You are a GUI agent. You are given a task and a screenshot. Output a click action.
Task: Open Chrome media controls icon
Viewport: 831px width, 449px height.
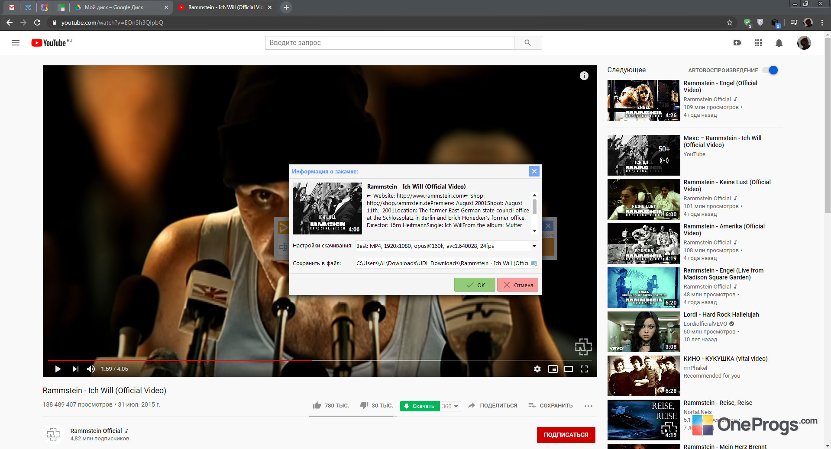coord(794,22)
